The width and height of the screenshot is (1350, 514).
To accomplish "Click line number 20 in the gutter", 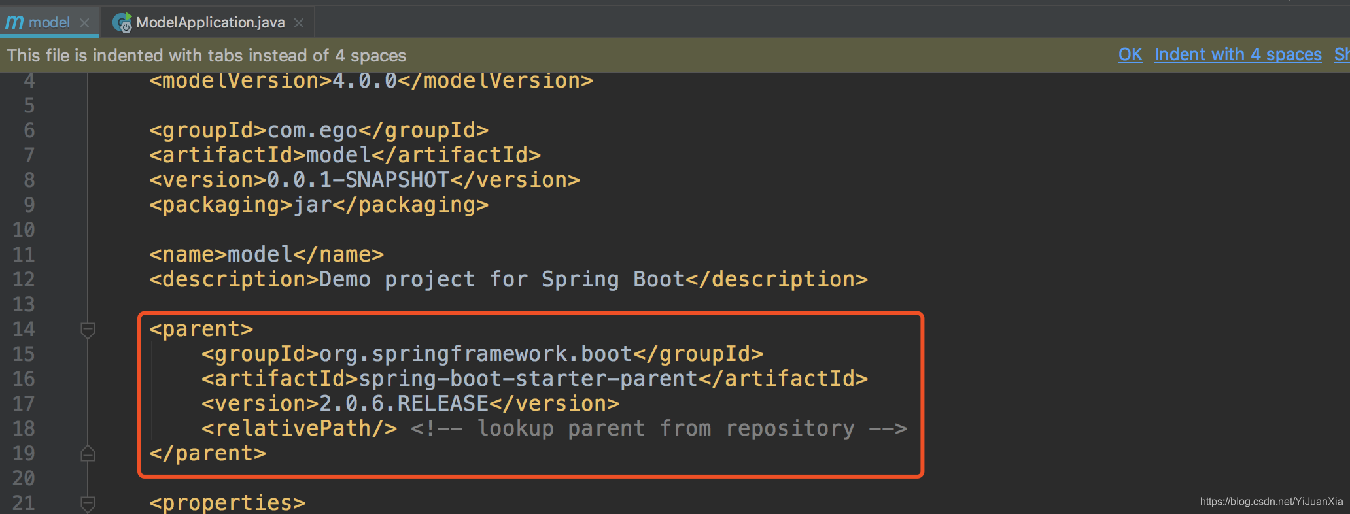I will [x=24, y=479].
